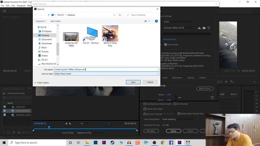The image size is (260, 146).
Task: Click the Save button in Save As dialog
Action: pos(133,82)
